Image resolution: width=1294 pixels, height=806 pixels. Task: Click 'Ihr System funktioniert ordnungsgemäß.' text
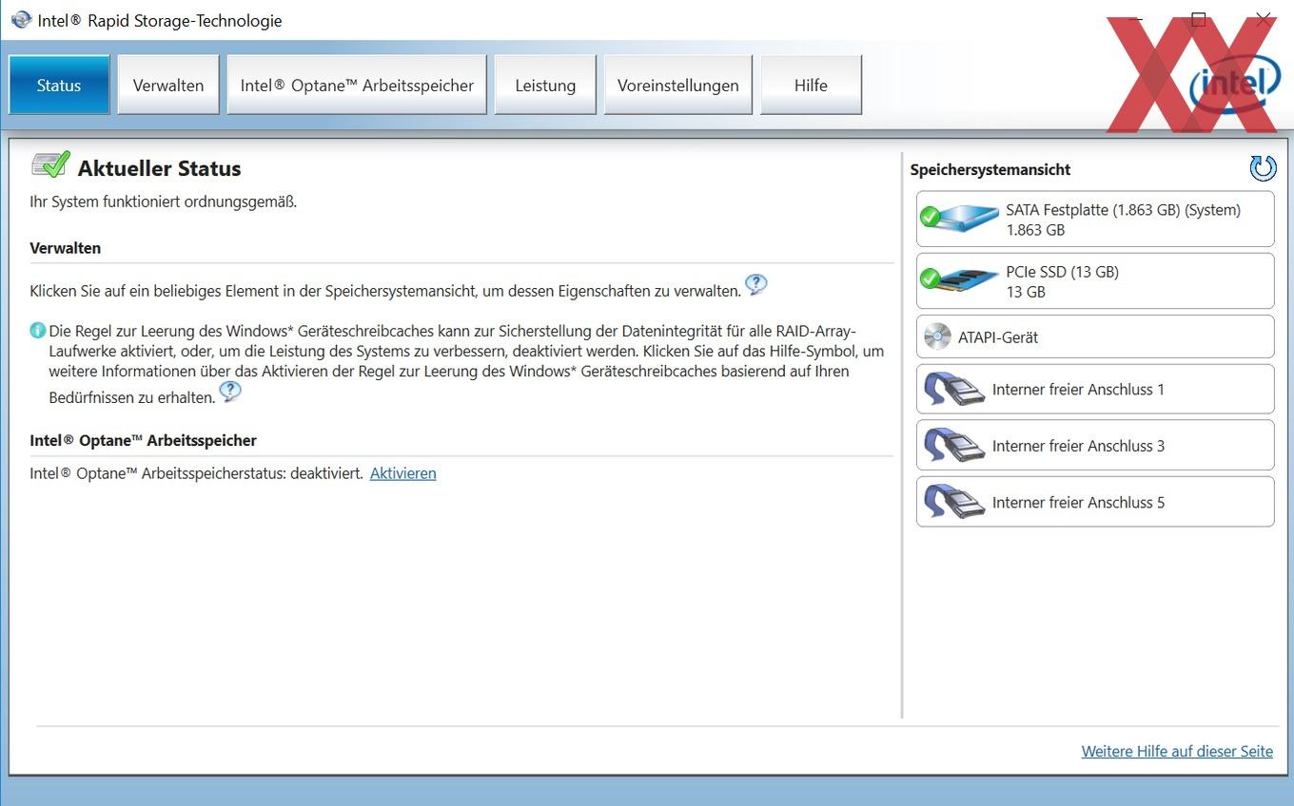pos(164,201)
